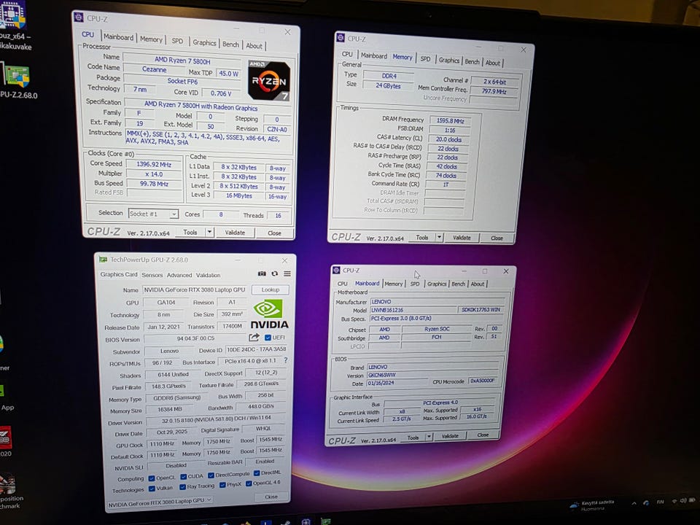This screenshot has height=525, width=700.
Task: Expand the Tools arrow in CPU-Z Mainboard window
Action: [429, 437]
